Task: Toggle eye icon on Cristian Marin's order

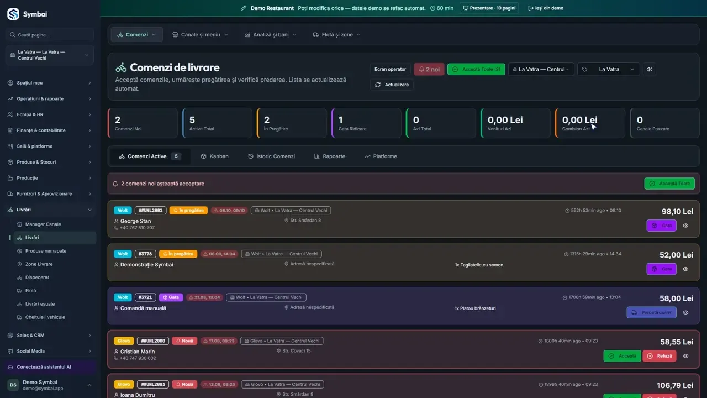Action: coord(685,356)
